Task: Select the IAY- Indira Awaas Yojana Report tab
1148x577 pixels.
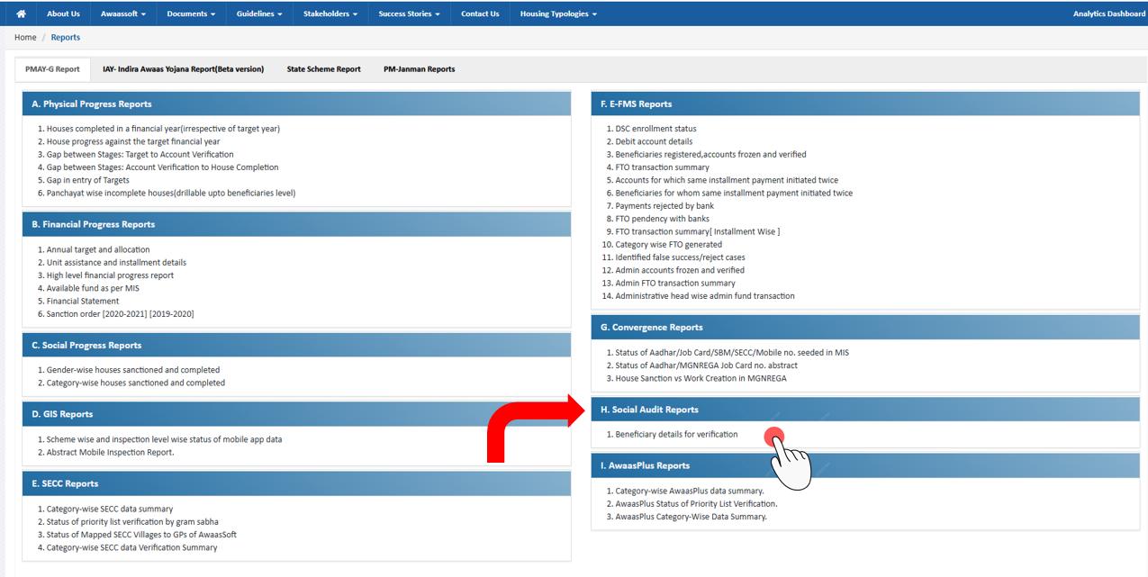Action: point(184,68)
